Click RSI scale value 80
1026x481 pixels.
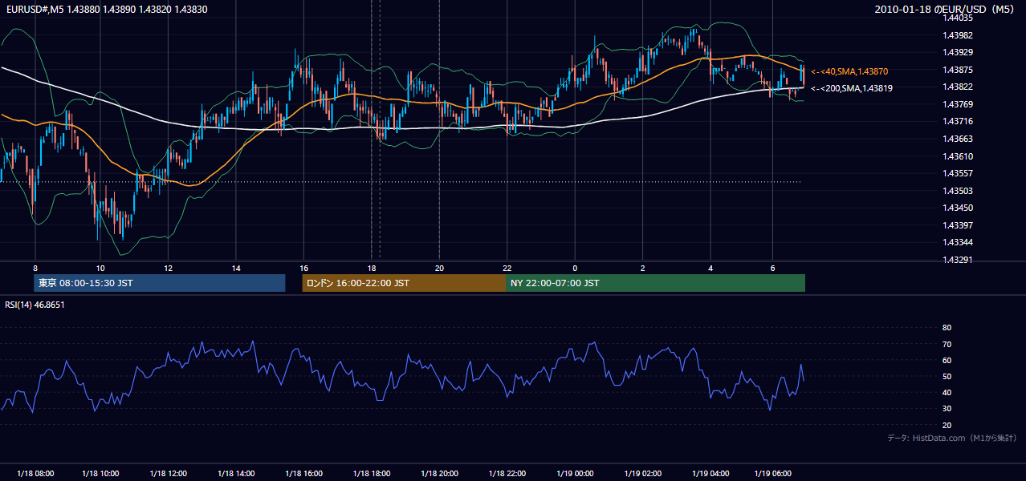(947, 328)
